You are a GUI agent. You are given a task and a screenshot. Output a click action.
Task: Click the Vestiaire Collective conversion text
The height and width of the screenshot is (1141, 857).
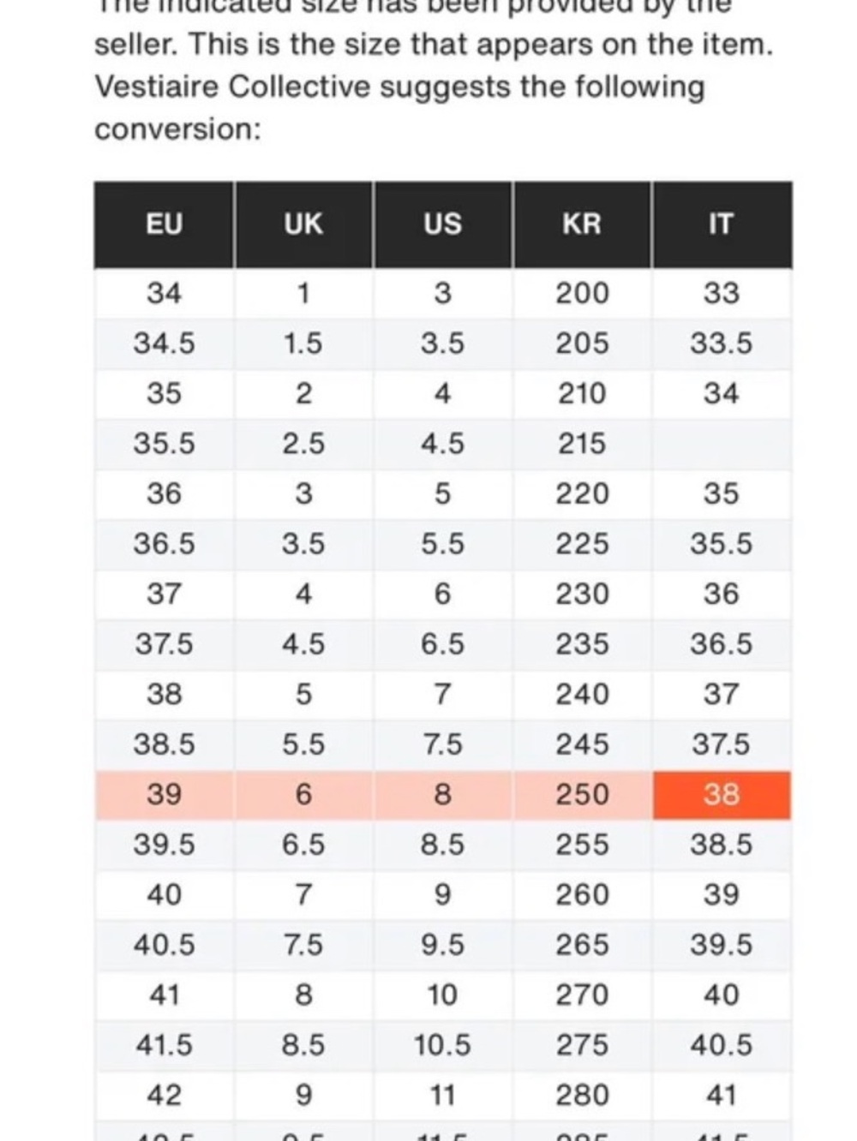point(399,108)
